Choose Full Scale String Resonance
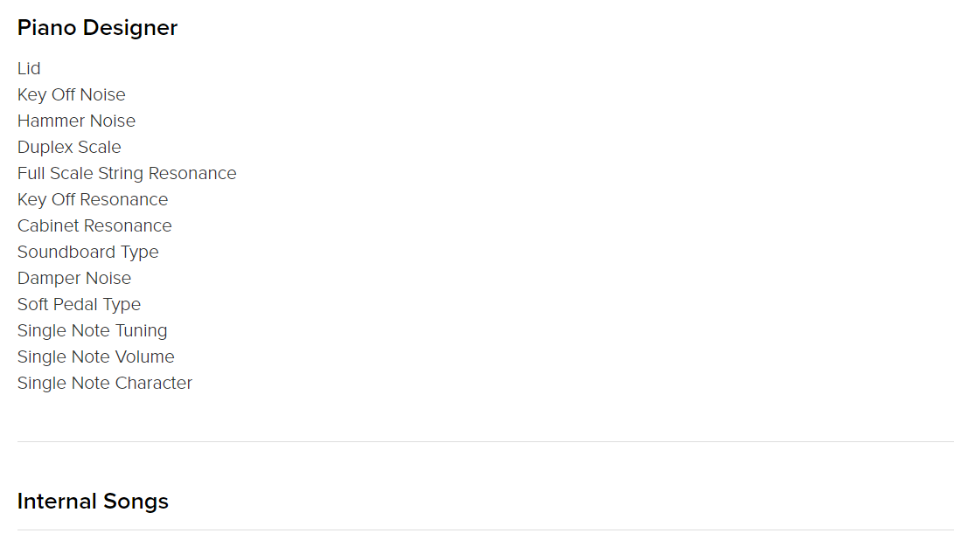The height and width of the screenshot is (547, 954). [127, 173]
